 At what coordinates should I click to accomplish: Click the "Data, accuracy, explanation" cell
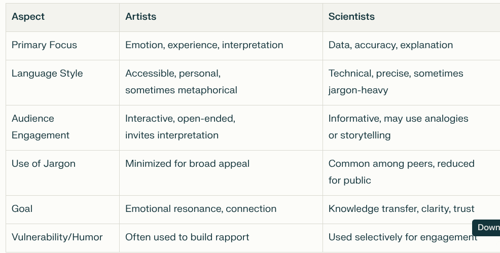(x=390, y=45)
